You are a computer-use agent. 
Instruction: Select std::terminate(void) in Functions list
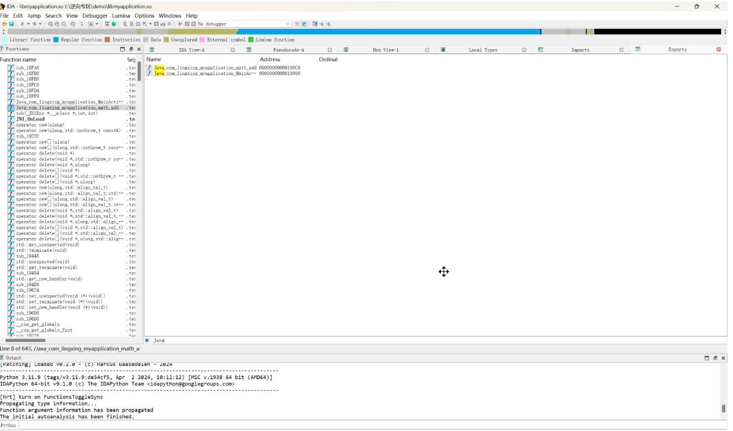pyautogui.click(x=41, y=250)
